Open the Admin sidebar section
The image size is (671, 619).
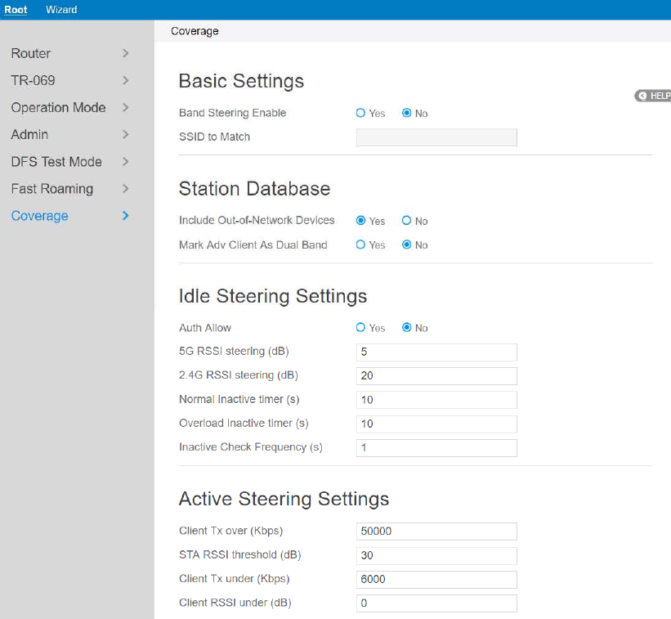(x=29, y=134)
